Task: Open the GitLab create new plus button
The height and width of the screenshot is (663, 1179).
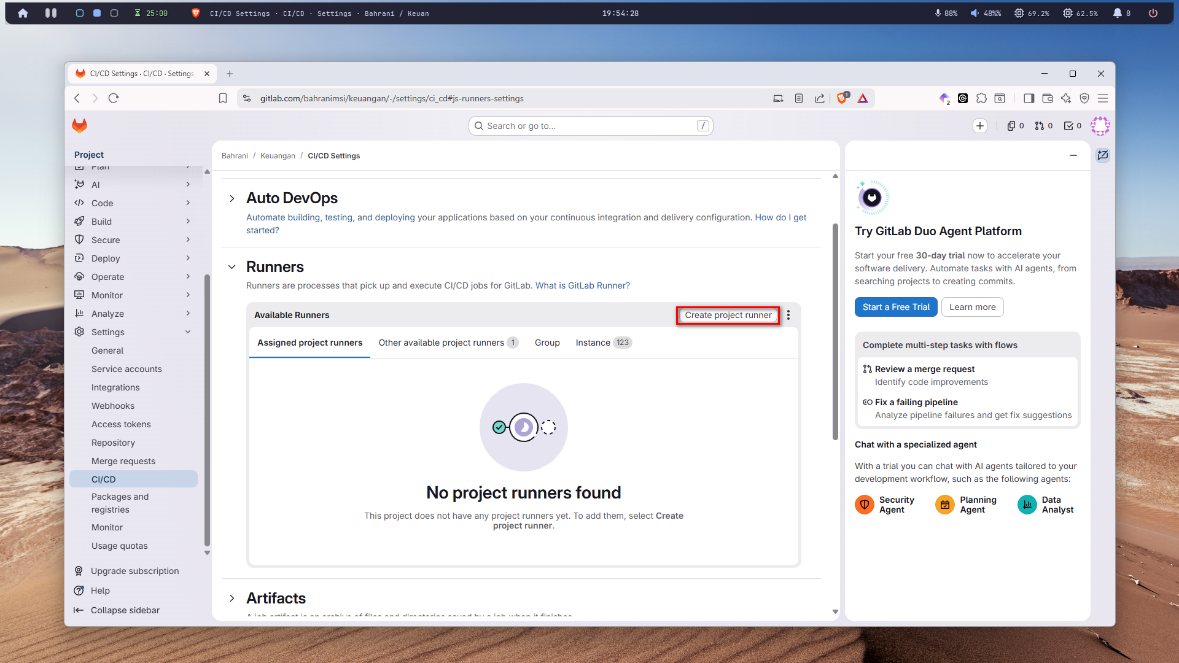Action: point(980,126)
